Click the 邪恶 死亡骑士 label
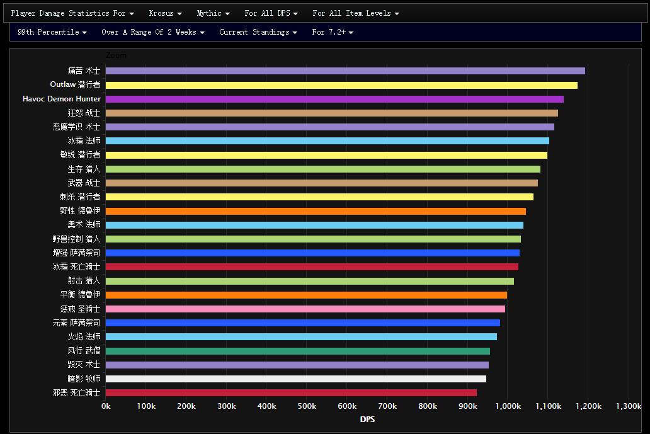The image size is (650, 434). 76,392
